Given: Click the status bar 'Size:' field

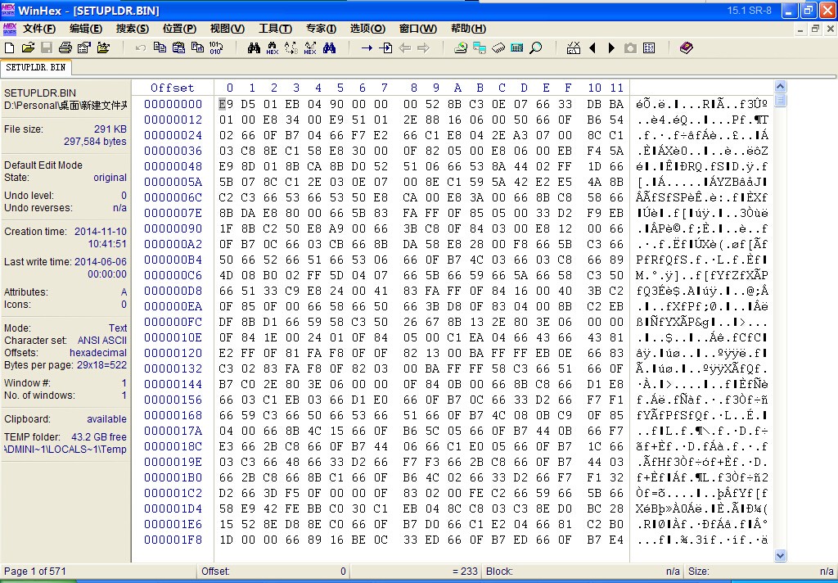Looking at the screenshot, I should click(761, 572).
